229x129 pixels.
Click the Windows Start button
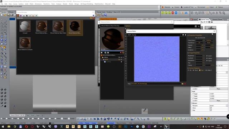click(3, 126)
